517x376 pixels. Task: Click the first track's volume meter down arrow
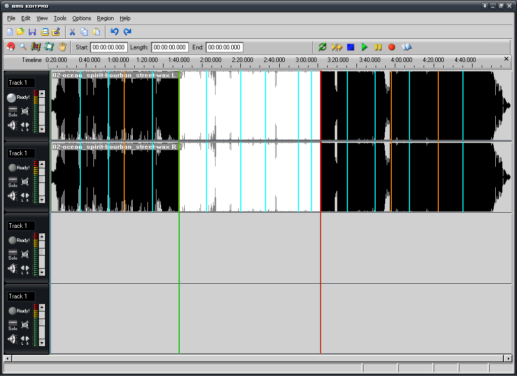pyautogui.click(x=42, y=130)
